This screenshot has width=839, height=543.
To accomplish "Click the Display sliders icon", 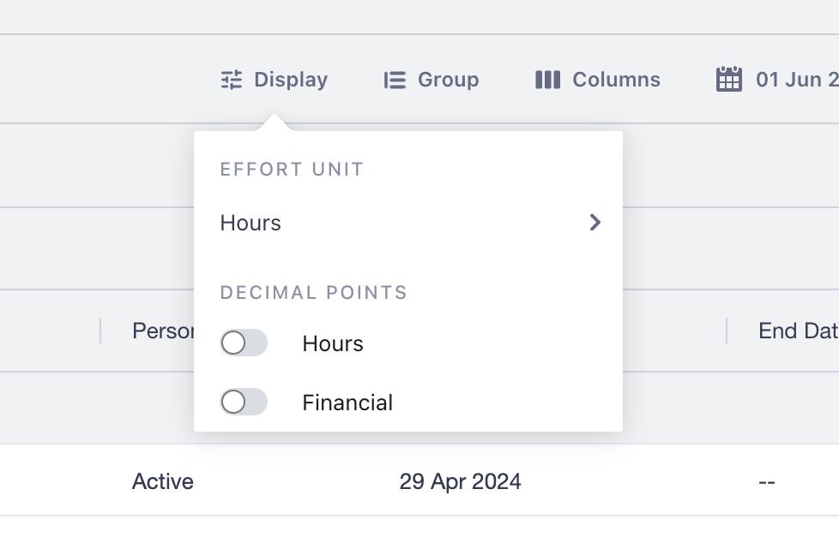I will tap(232, 80).
